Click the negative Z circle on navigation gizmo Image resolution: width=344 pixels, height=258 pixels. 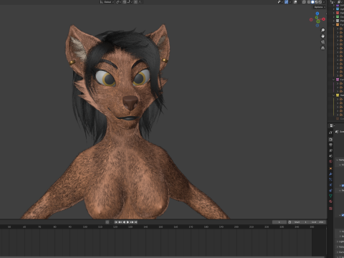(317, 25)
